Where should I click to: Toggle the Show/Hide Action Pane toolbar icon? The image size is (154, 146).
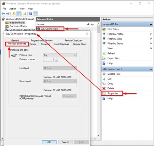click(x=36, y=14)
